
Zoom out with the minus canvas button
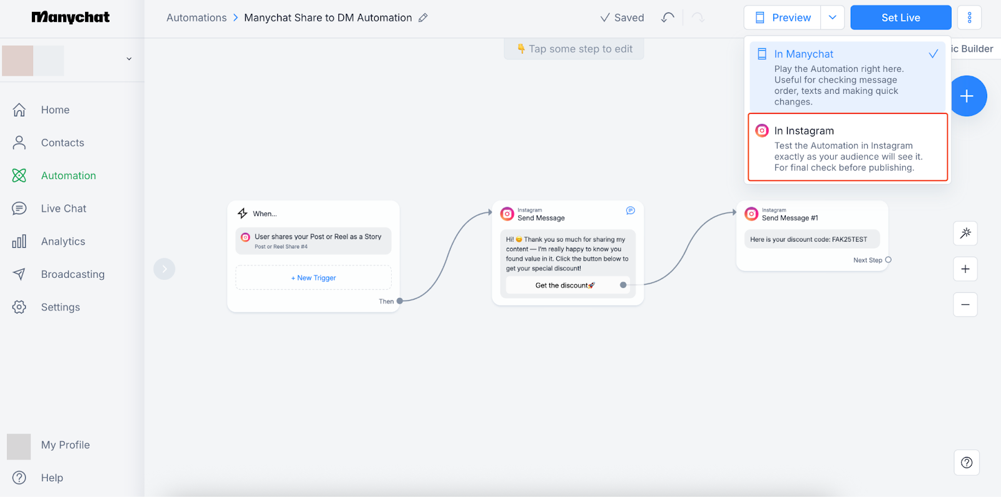pos(965,305)
